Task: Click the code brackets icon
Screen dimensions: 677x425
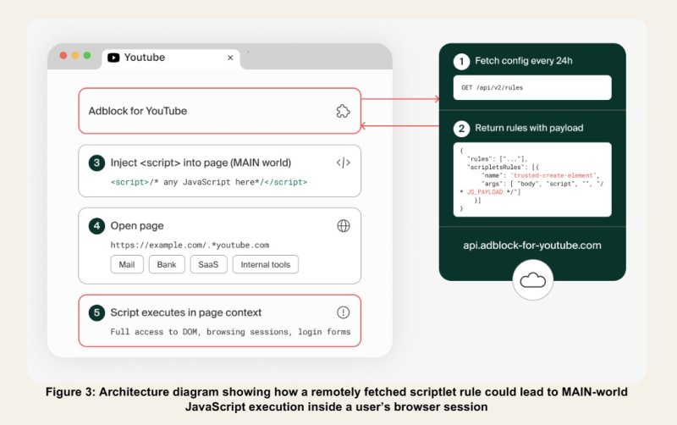Action: coord(344,163)
